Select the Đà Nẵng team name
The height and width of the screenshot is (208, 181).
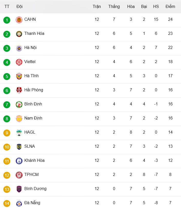point(32,203)
